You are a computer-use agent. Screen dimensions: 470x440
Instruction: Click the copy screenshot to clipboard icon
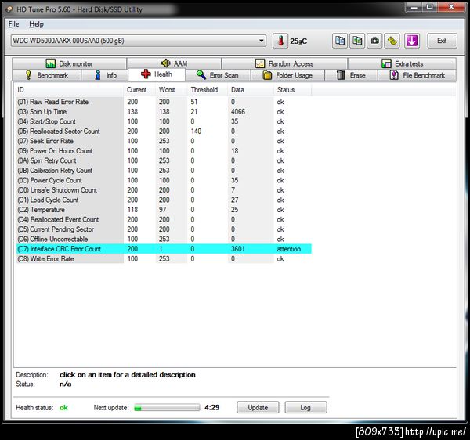357,41
